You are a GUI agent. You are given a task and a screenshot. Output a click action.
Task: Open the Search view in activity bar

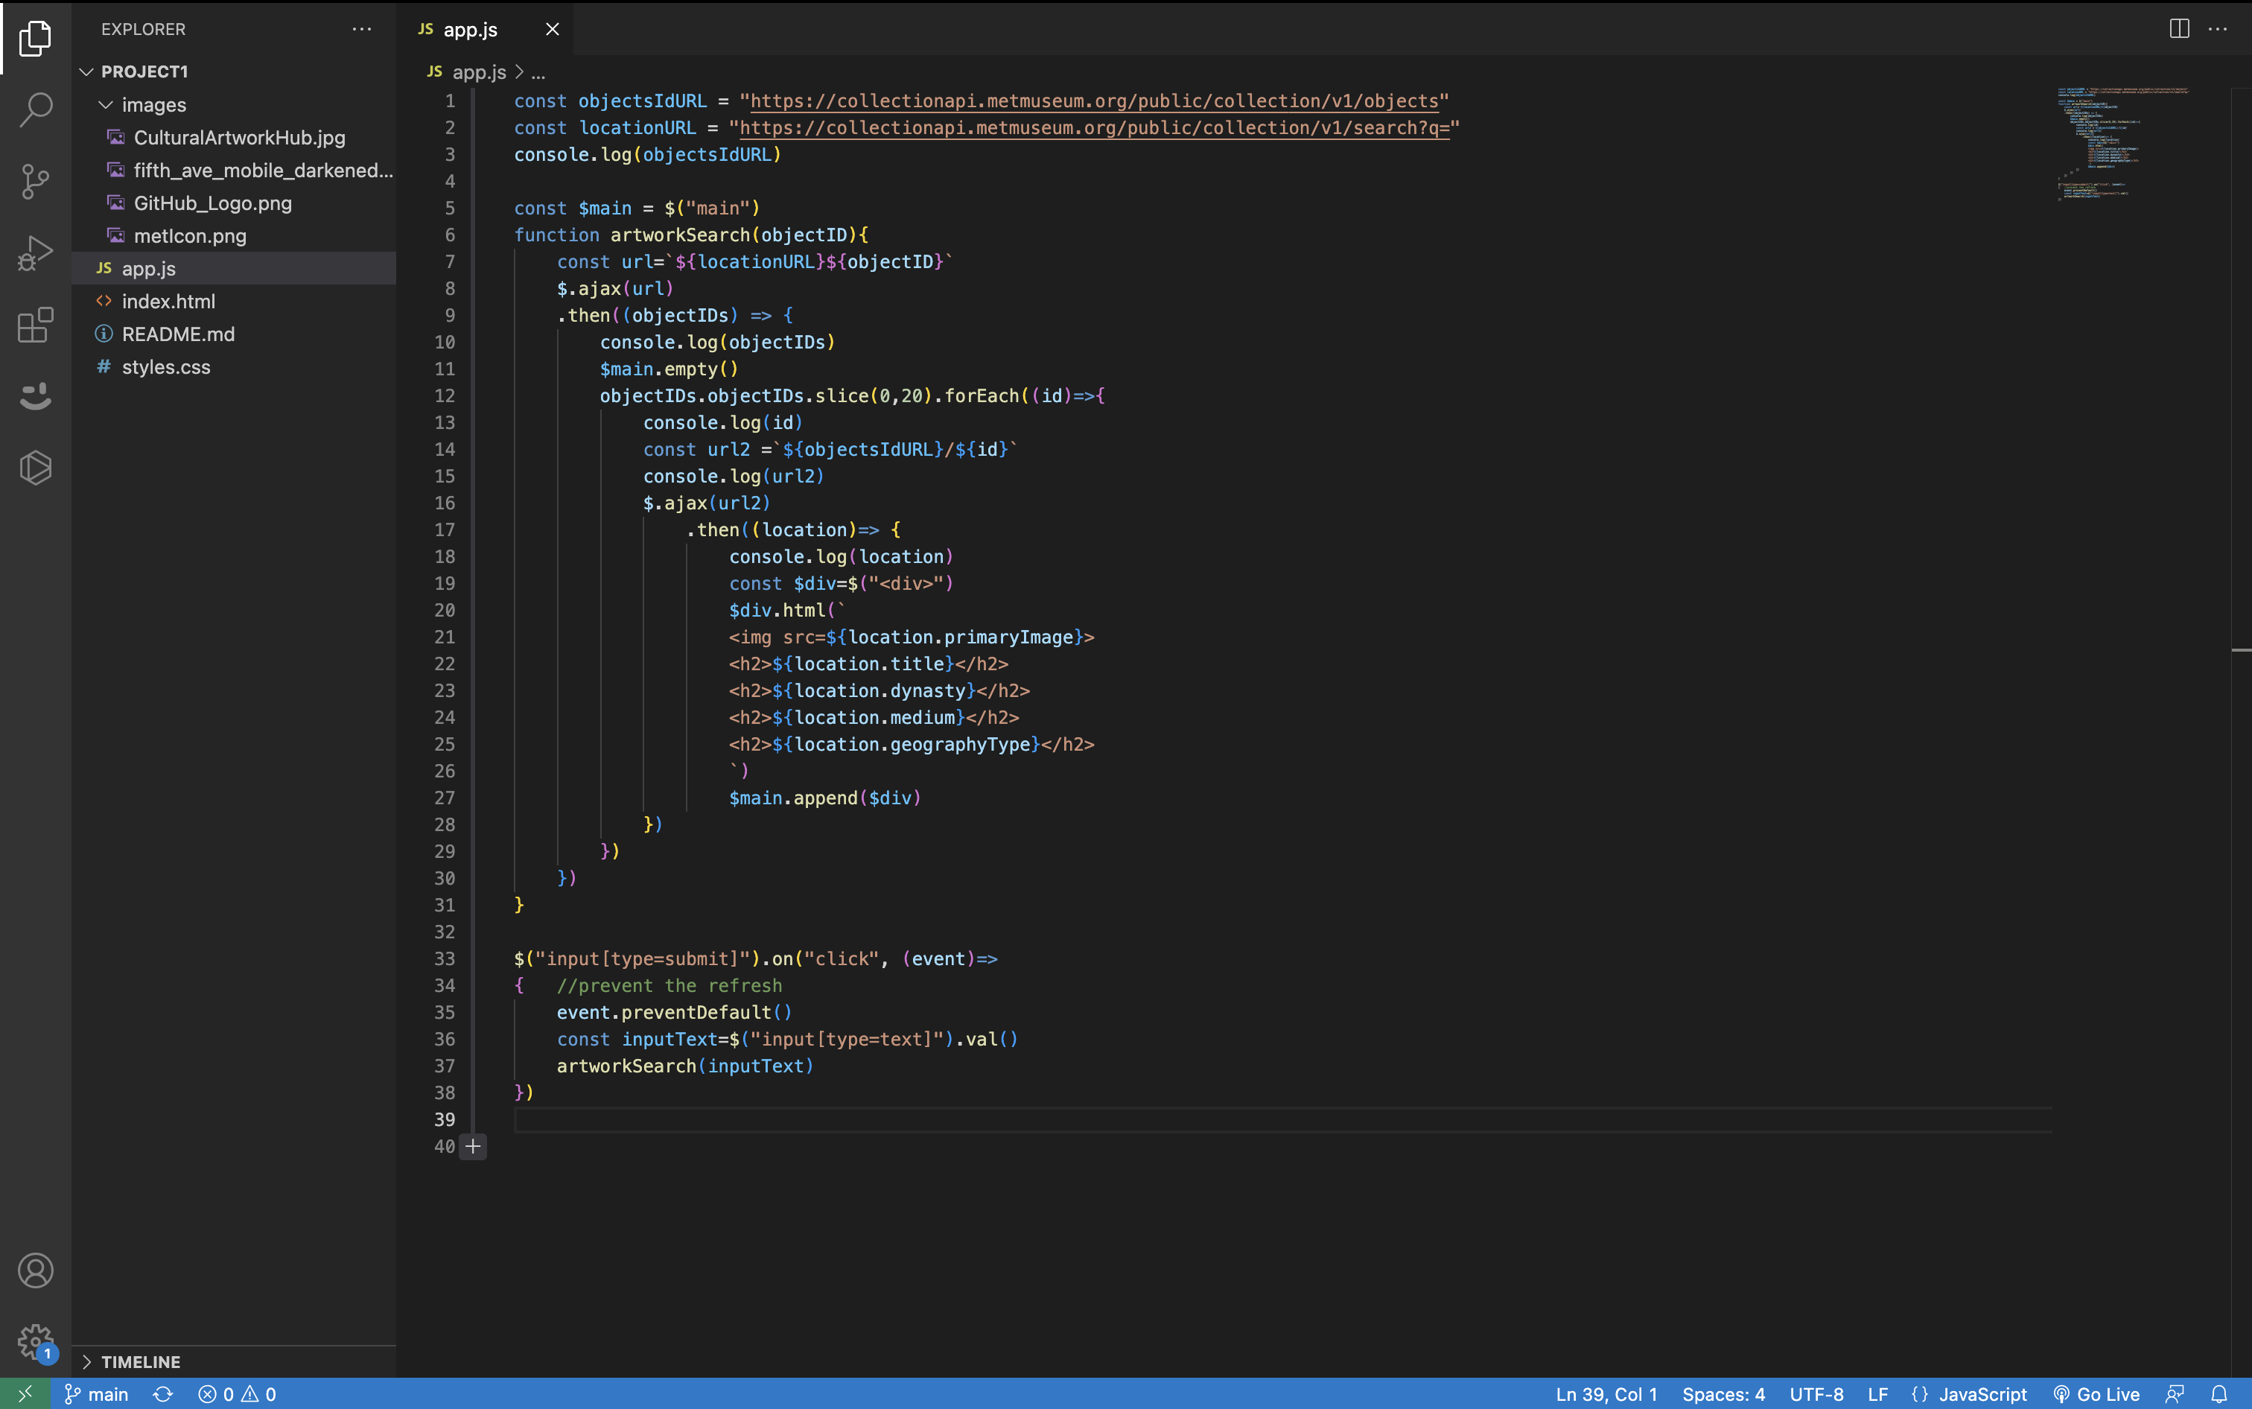point(36,109)
